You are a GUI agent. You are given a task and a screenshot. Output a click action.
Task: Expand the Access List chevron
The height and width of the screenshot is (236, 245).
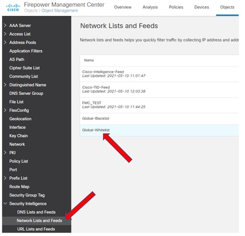point(5,34)
